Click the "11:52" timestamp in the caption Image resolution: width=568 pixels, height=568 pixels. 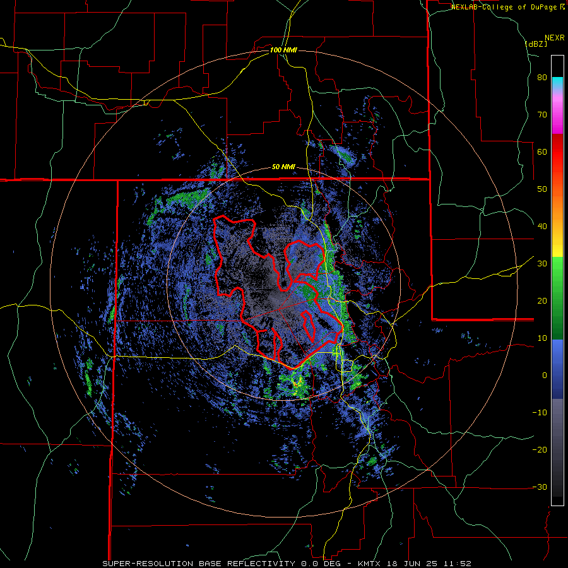(458, 564)
